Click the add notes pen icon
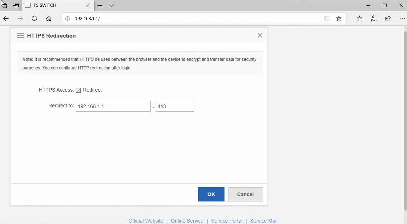Screen dimensions: 407x224 pyautogui.click(x=374, y=18)
